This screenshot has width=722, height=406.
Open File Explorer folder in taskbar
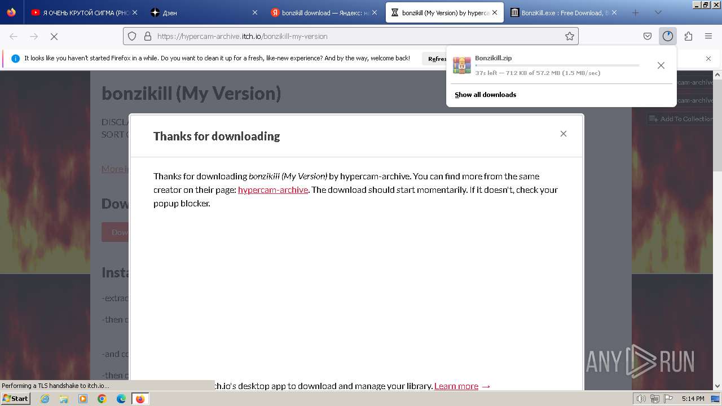64,399
